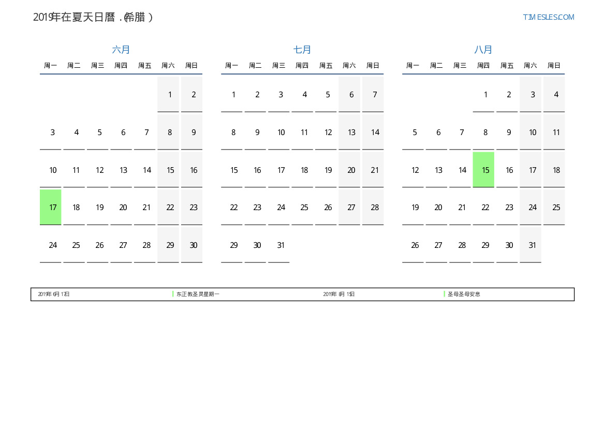Click the 2019 summer calendar page title
Screen dimensions: 605x428
point(93,17)
